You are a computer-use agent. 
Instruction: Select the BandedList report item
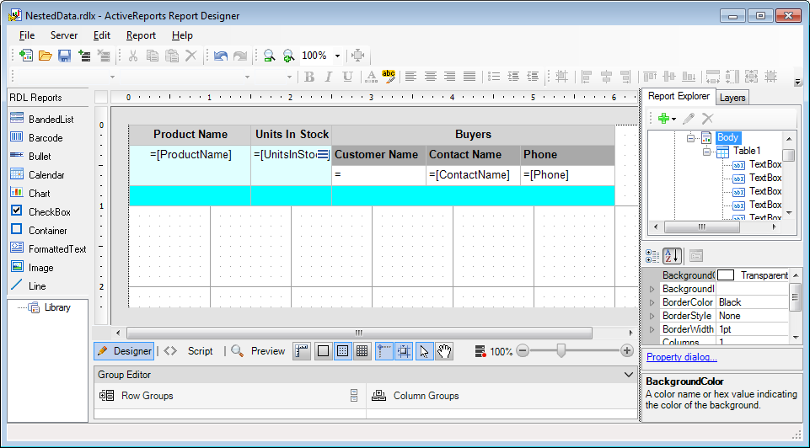[x=42, y=120]
